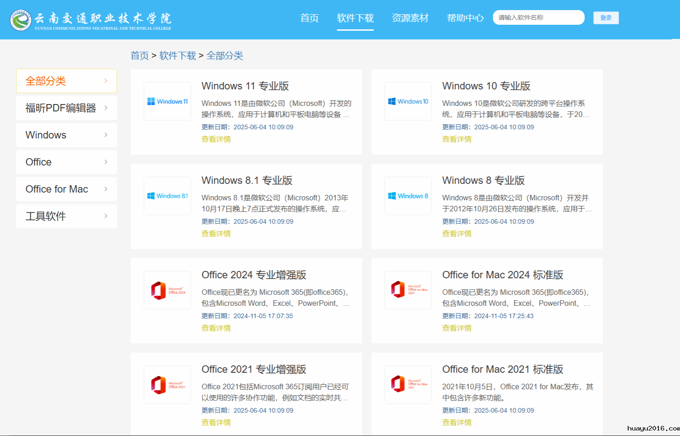Viewport: 680px width, 436px height.
Task: Click the Windows 11 logo icon
Action: click(x=167, y=101)
